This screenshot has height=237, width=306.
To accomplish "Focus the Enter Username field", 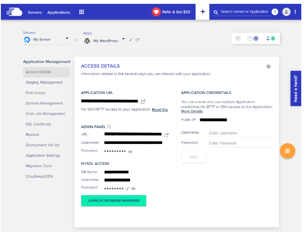I will [240, 133].
